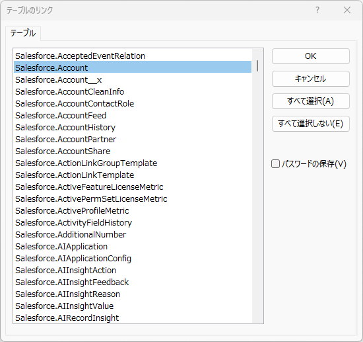363x342 pixels.
Task: Select Salesforce.AIInsightValue
Action: click(133, 306)
